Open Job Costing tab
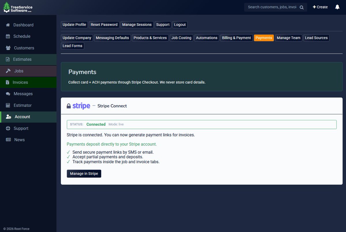The width and height of the screenshot is (346, 232). [181, 38]
